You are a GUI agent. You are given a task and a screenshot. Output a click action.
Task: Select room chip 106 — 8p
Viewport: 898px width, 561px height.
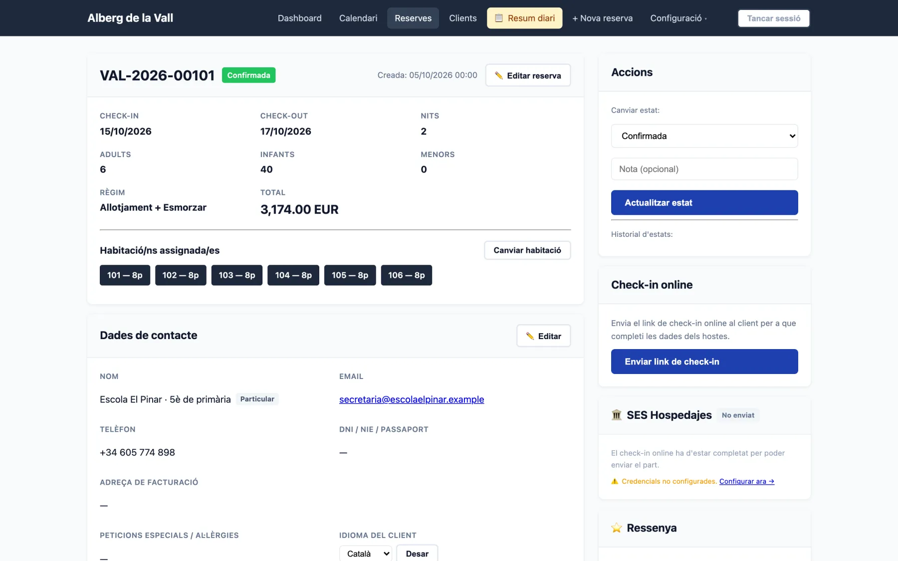pos(407,275)
